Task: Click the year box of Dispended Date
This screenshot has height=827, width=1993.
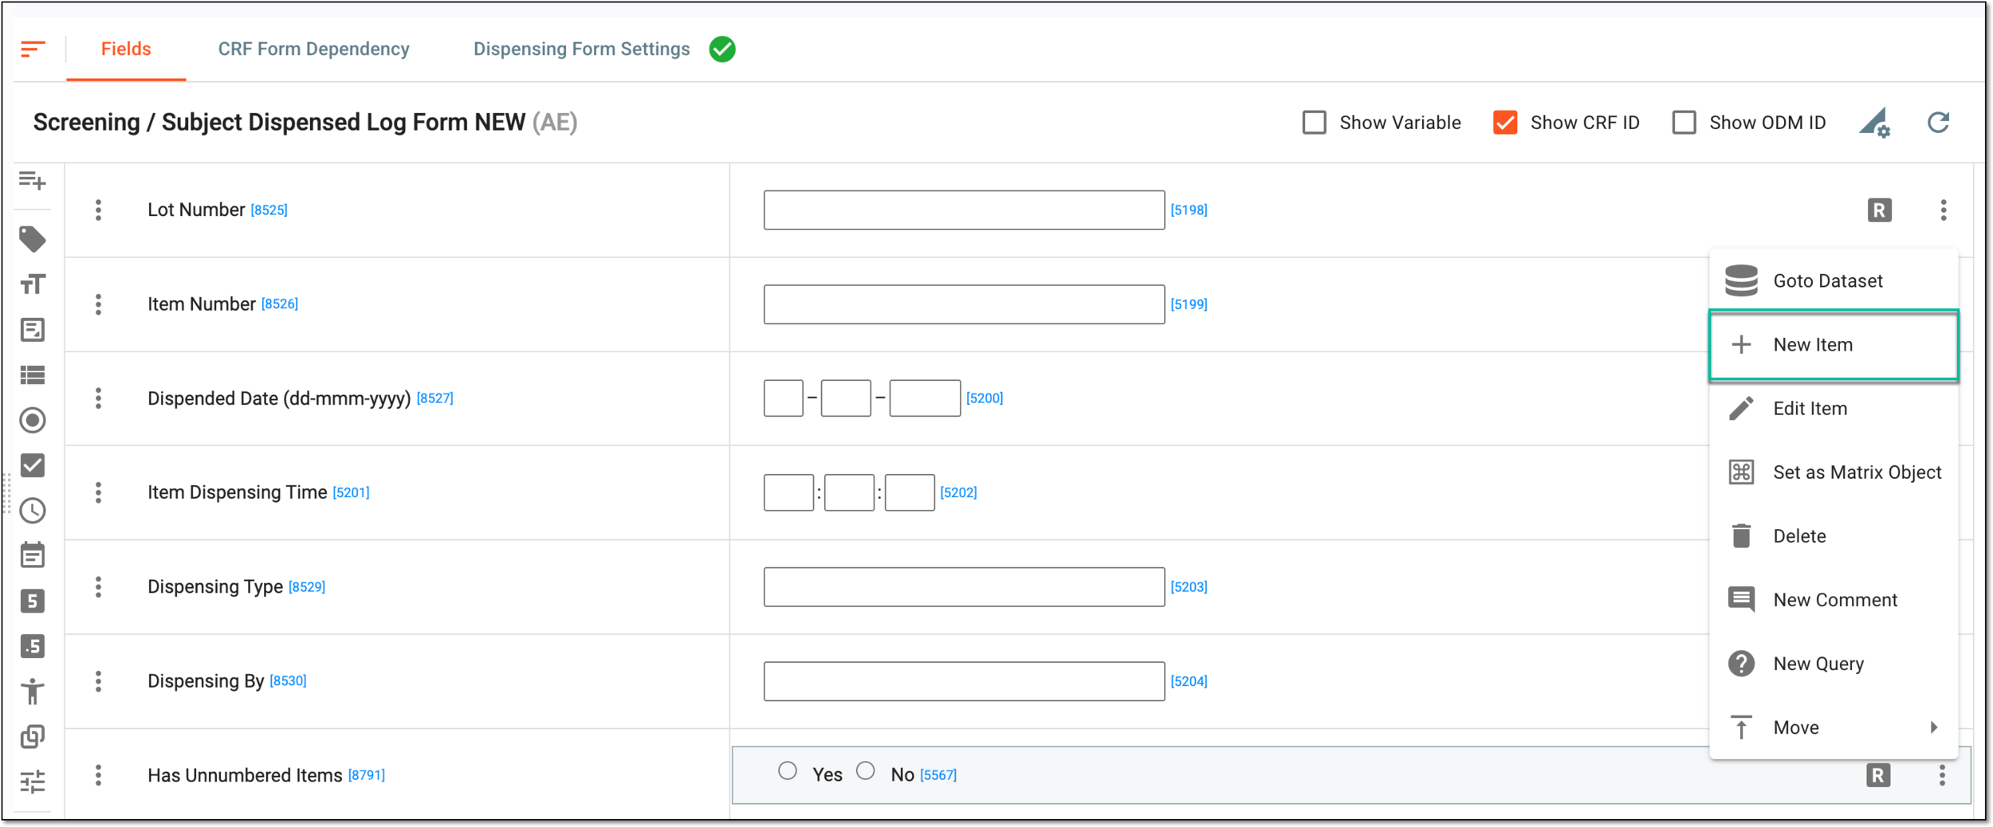Action: pyautogui.click(x=925, y=398)
